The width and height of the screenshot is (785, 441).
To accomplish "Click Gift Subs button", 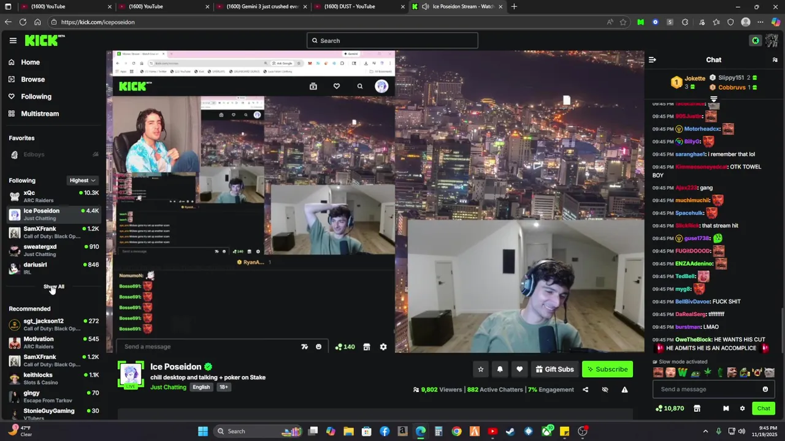I will coord(554,369).
